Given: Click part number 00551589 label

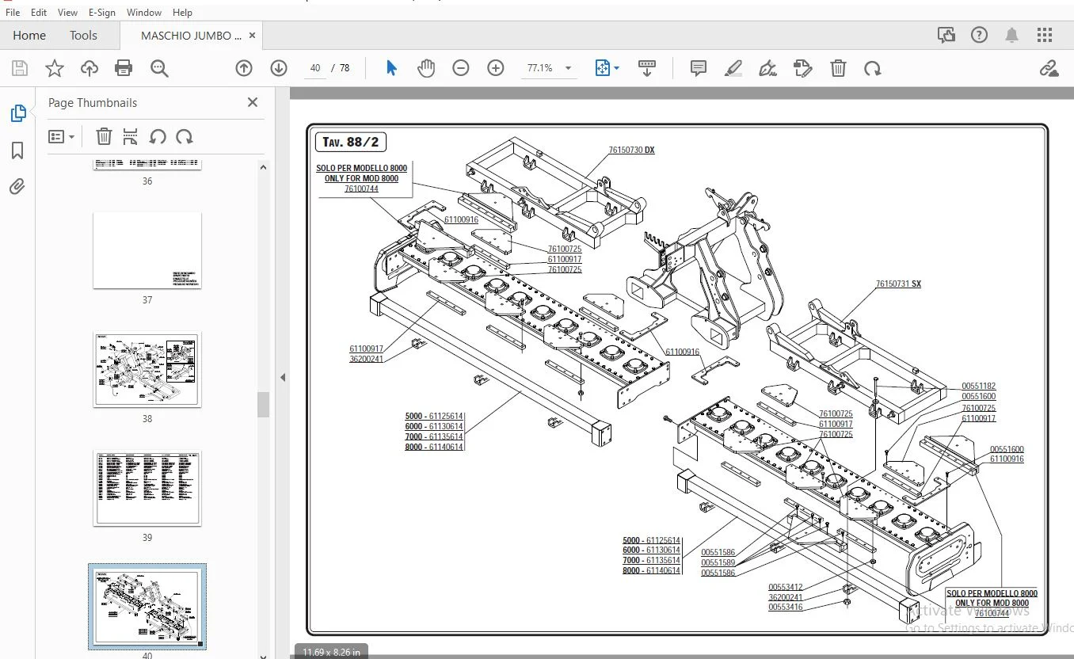Looking at the screenshot, I should point(718,562).
